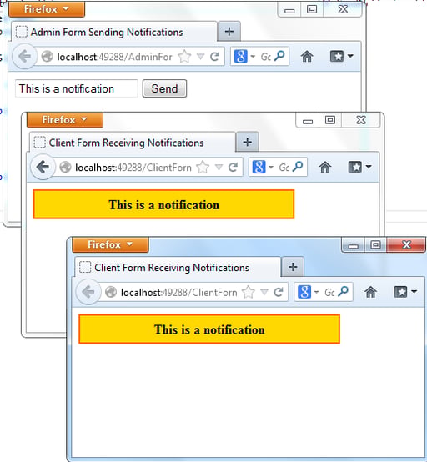Maximize the middle Client Firefox window

pos(330,120)
